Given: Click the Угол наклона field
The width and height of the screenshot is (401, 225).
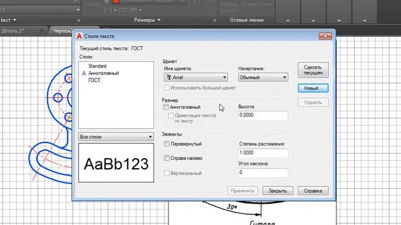Looking at the screenshot, I should 263,172.
